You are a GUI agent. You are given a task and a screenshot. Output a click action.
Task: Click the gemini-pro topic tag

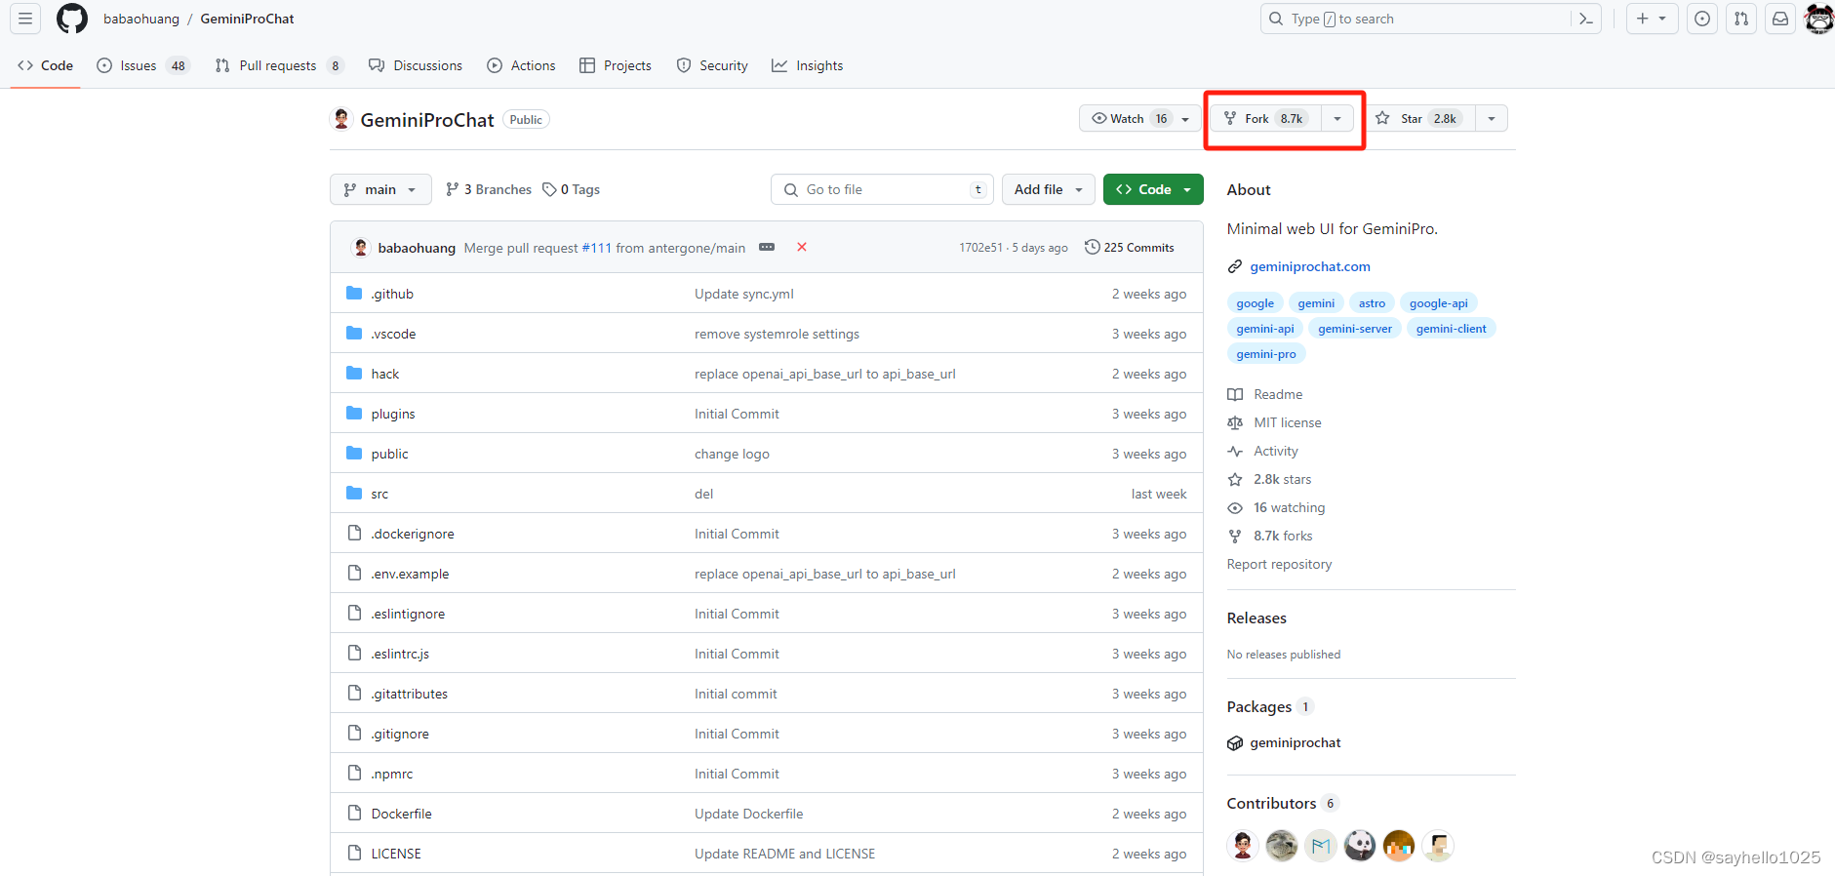(x=1266, y=354)
